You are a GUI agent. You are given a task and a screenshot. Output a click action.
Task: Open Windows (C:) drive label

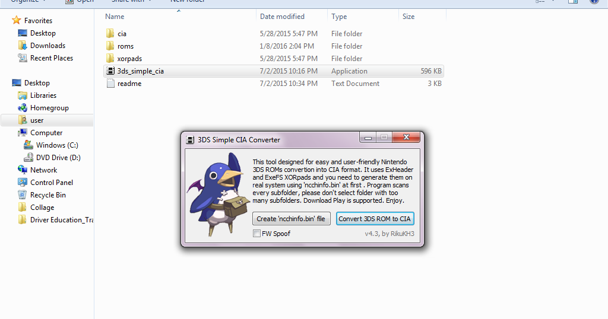tap(57, 145)
